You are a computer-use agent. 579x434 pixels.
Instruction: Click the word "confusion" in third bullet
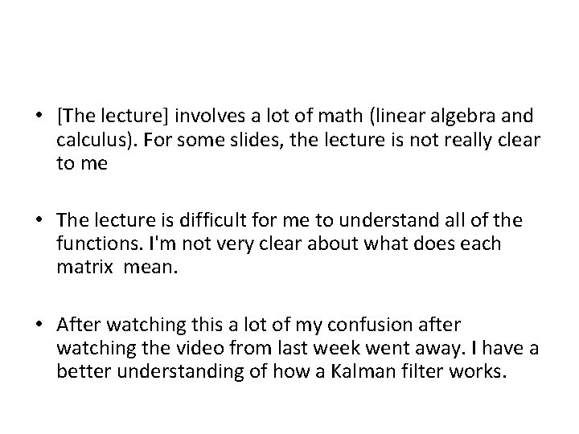coord(369,325)
